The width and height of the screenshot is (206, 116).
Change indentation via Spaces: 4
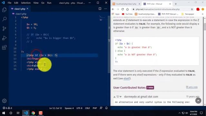69,108
